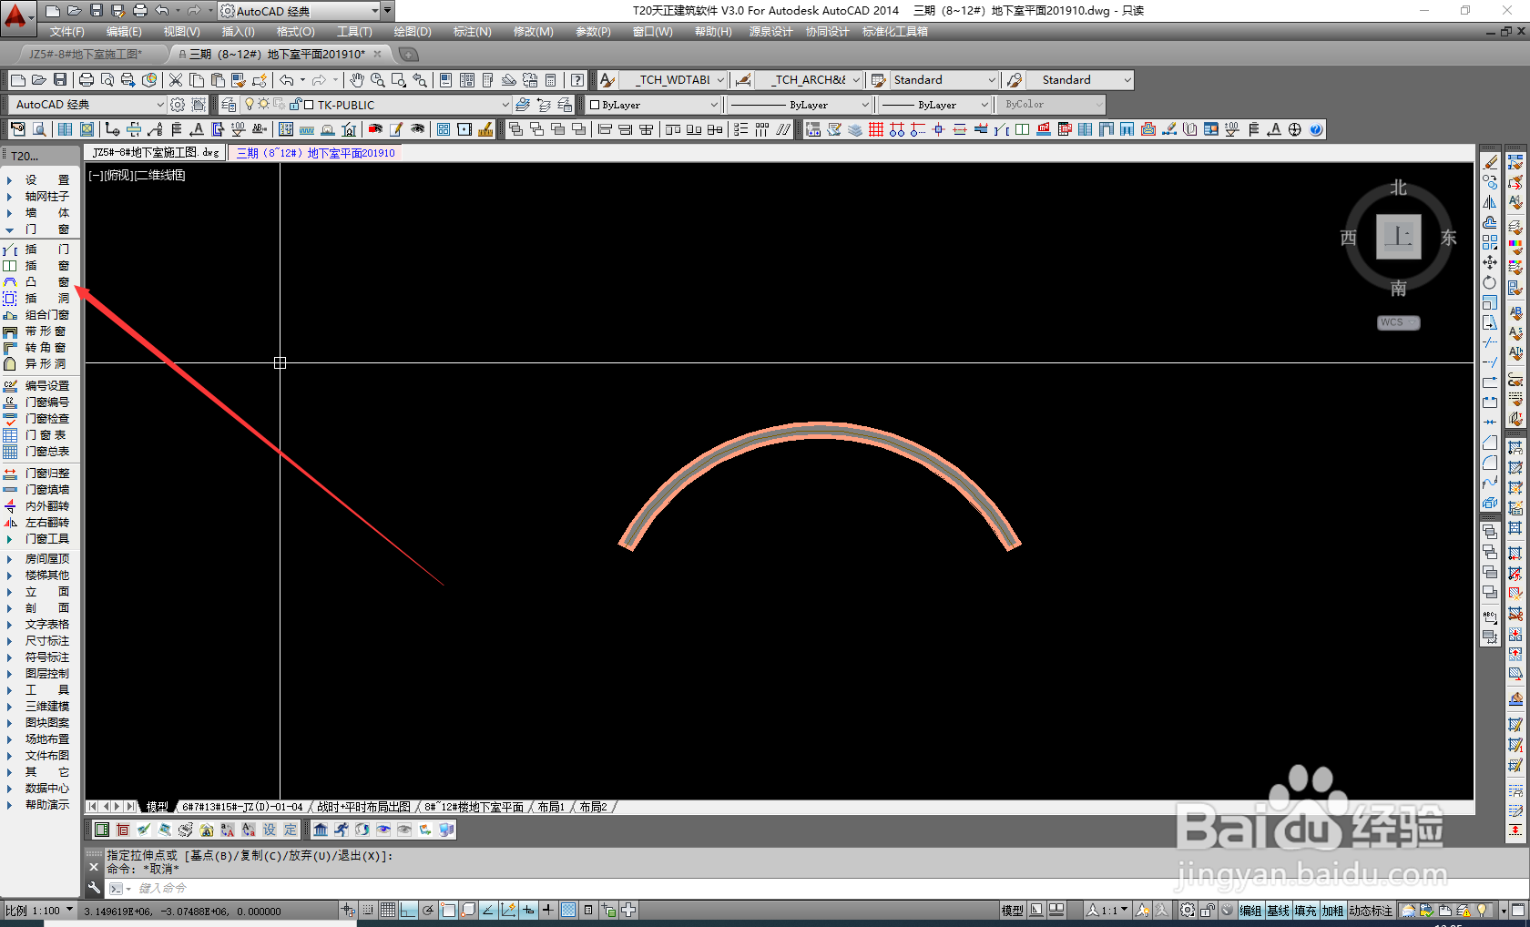
Task: Open AutoCAD 经典 workspace dropdown
Action: point(160,105)
